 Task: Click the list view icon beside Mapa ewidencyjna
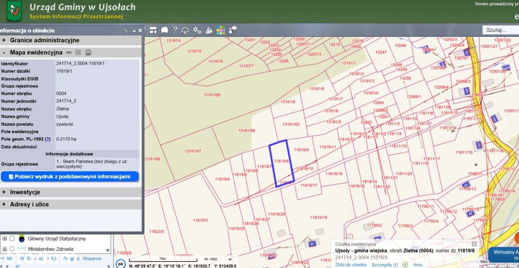(79, 52)
